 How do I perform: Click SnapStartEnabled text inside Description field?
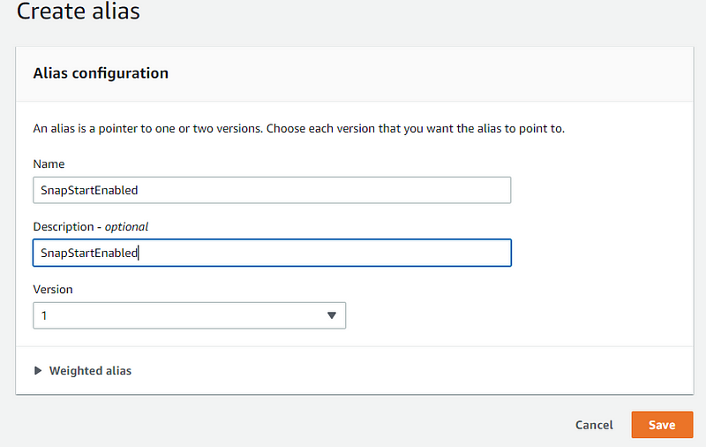89,253
